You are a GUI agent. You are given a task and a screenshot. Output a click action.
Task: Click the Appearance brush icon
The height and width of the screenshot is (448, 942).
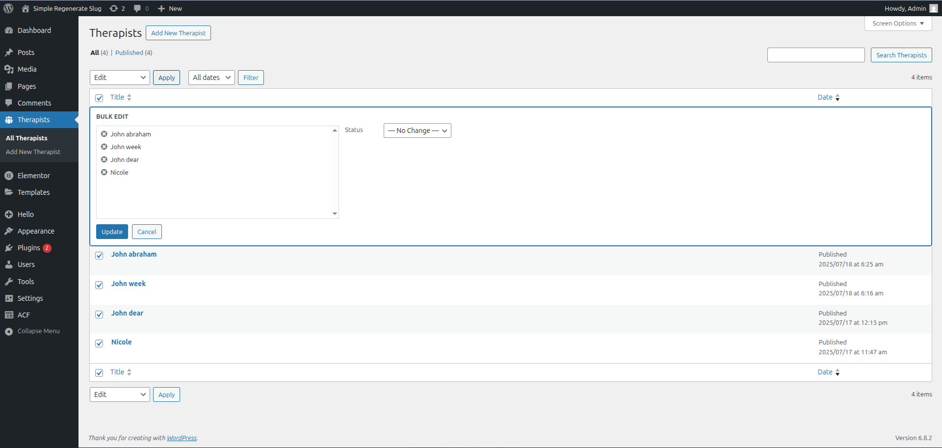tap(9, 231)
